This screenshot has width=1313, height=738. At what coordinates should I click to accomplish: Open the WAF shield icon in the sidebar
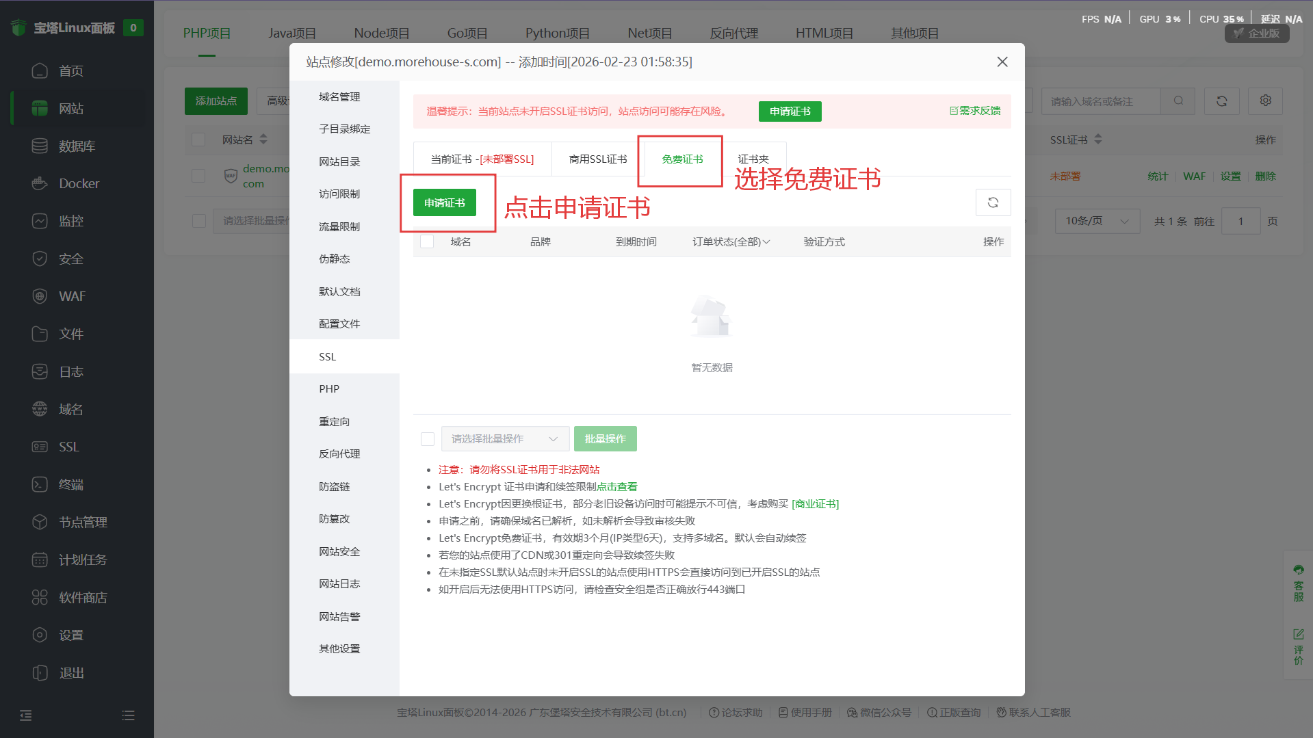click(x=40, y=296)
